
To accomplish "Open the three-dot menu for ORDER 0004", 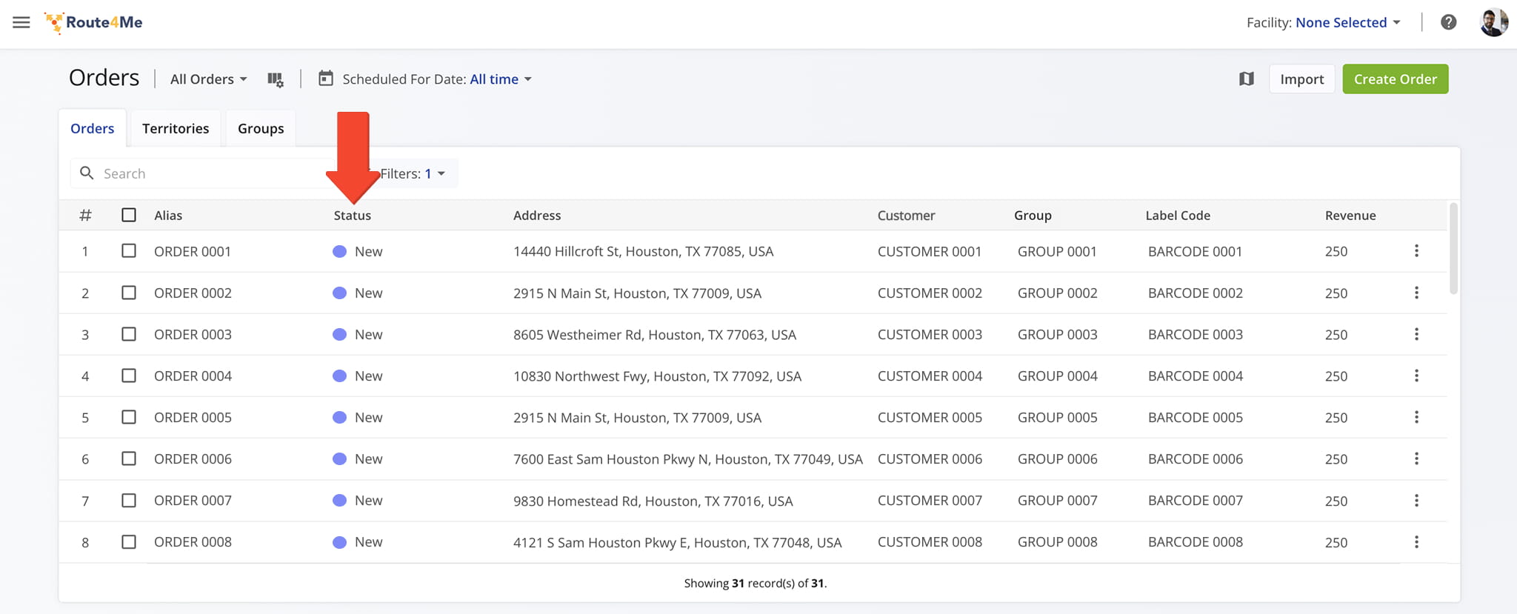I will (x=1416, y=376).
